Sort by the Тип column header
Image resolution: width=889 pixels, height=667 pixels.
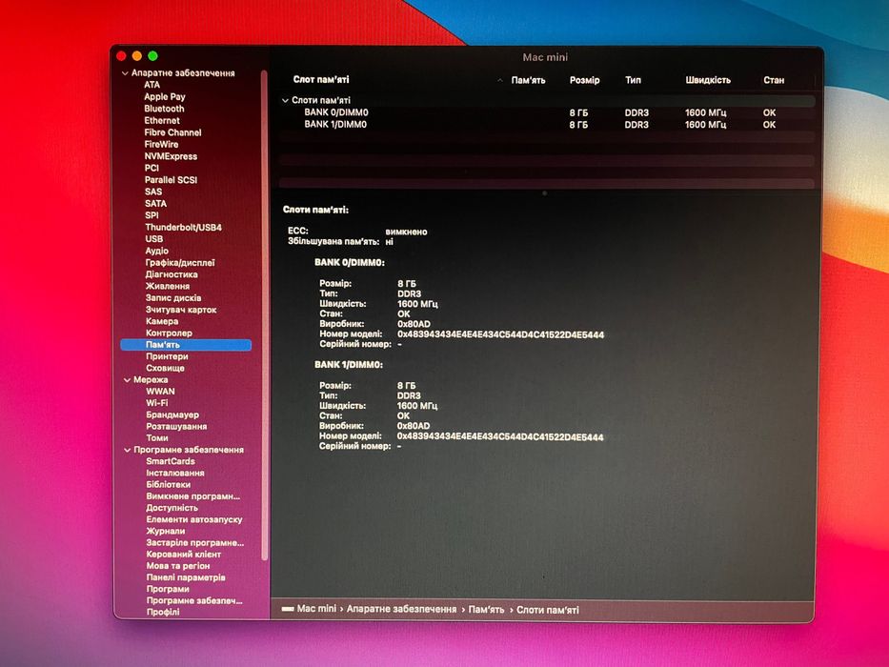coord(633,81)
